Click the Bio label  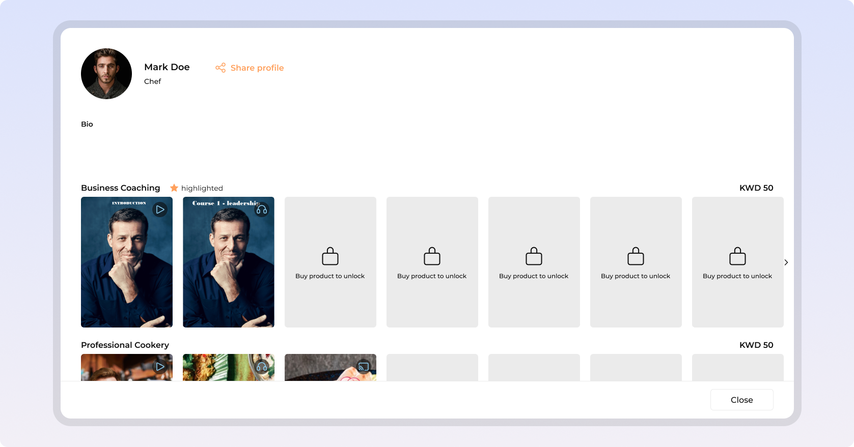point(87,124)
